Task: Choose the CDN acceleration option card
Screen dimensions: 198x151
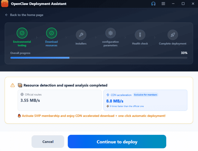Action: point(145,100)
